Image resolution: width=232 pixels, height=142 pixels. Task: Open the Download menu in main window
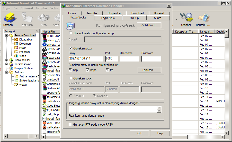[27, 8]
